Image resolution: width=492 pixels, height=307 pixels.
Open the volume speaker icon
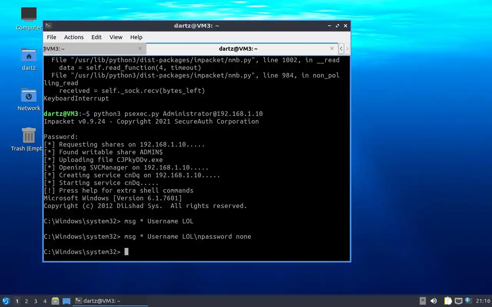[434, 301]
